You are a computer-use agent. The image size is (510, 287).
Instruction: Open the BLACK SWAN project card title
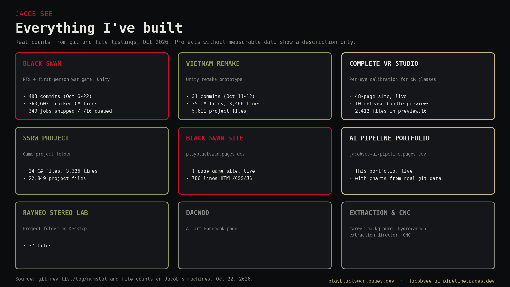point(42,63)
